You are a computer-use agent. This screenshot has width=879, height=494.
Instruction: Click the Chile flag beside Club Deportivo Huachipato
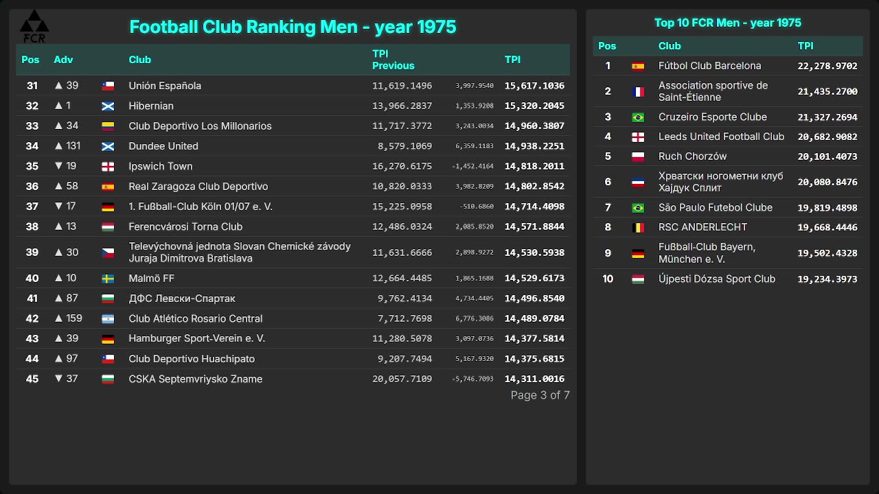(x=108, y=359)
